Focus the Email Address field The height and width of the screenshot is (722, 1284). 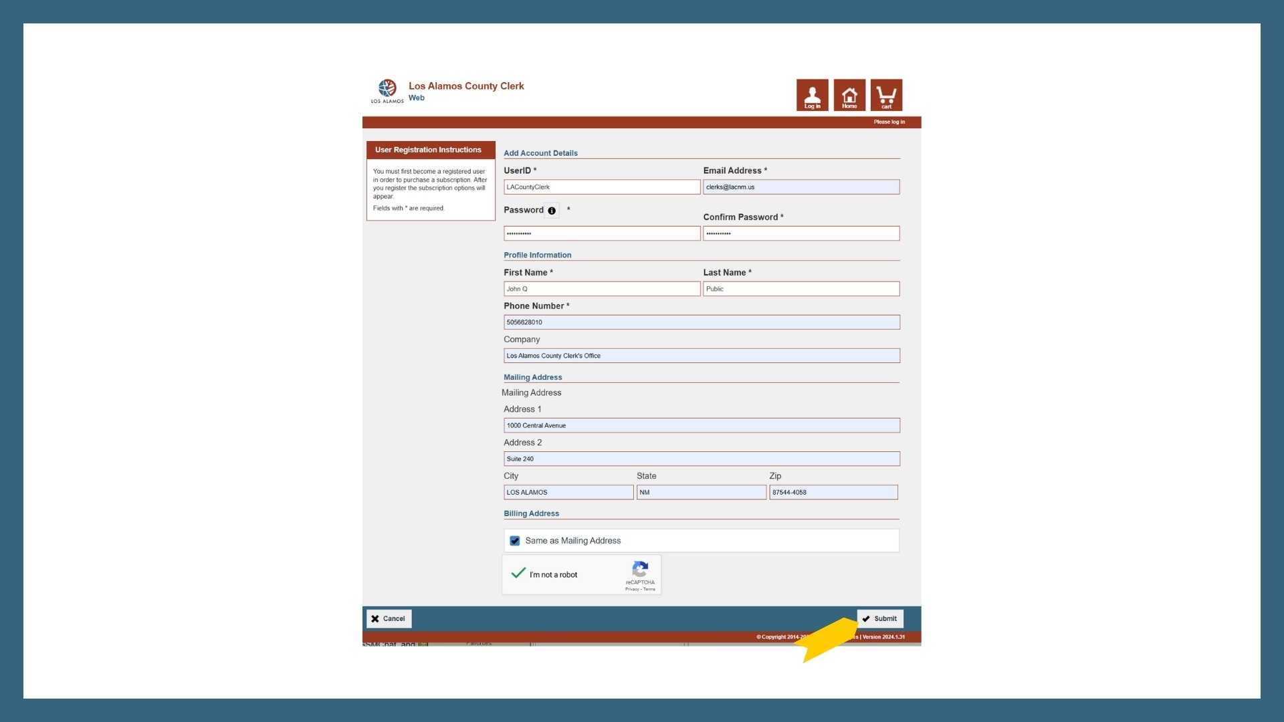coord(801,187)
